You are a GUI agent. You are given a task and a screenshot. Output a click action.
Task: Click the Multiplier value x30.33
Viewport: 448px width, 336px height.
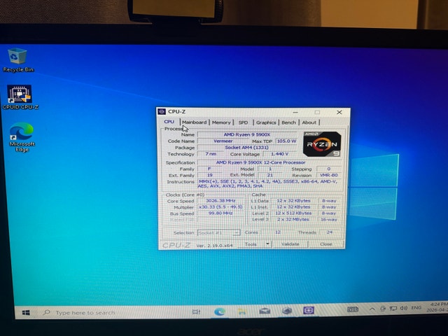[x=220, y=207]
